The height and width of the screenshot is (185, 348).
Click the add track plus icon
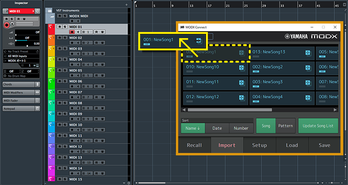click(x=127, y=5)
